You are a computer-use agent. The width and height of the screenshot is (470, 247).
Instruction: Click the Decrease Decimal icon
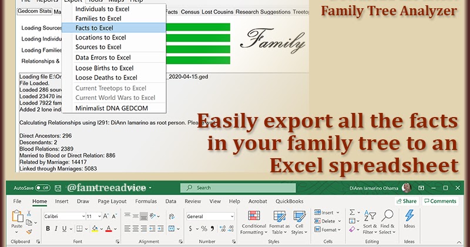(231, 229)
